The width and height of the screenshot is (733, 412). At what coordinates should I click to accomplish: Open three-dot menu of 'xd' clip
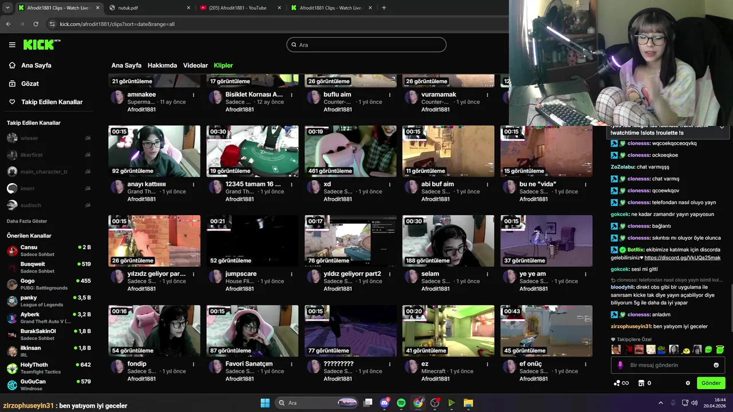point(389,184)
